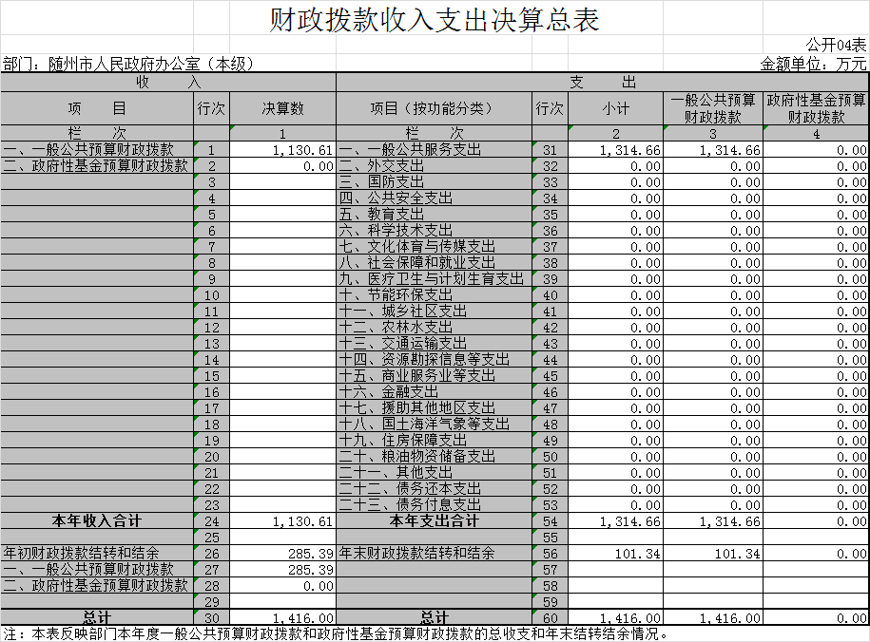Select the footnote starting with 注：本表反映

tap(337, 633)
